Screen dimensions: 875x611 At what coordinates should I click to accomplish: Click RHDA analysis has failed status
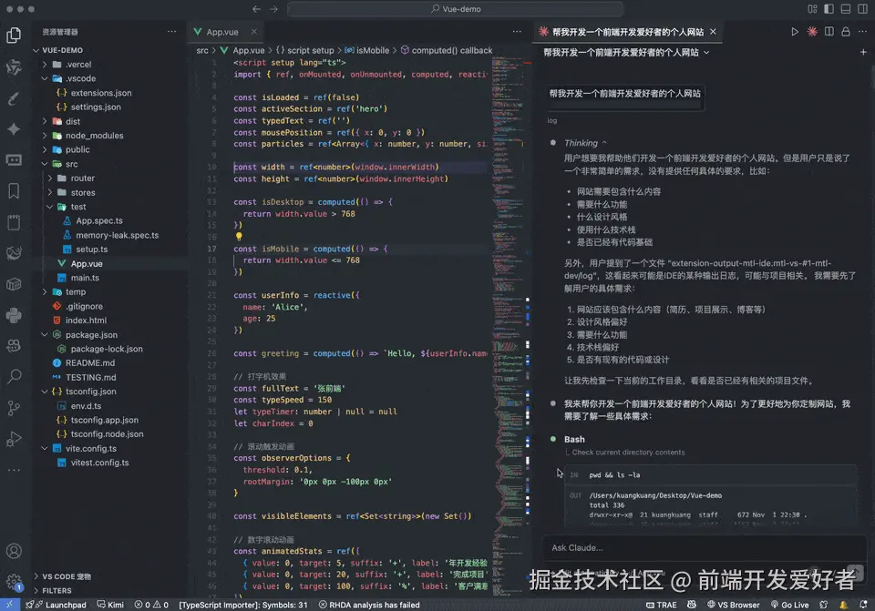tap(369, 605)
